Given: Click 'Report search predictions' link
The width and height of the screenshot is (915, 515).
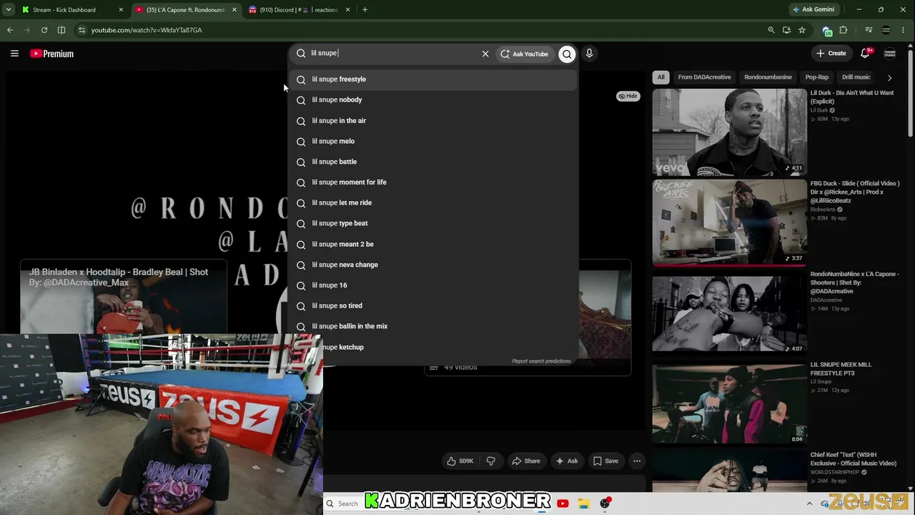Looking at the screenshot, I should pos(541,361).
